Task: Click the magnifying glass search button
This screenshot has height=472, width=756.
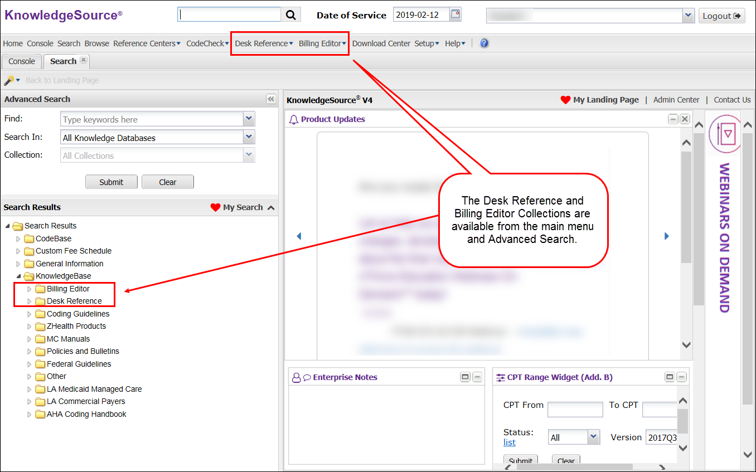Action: click(x=290, y=15)
